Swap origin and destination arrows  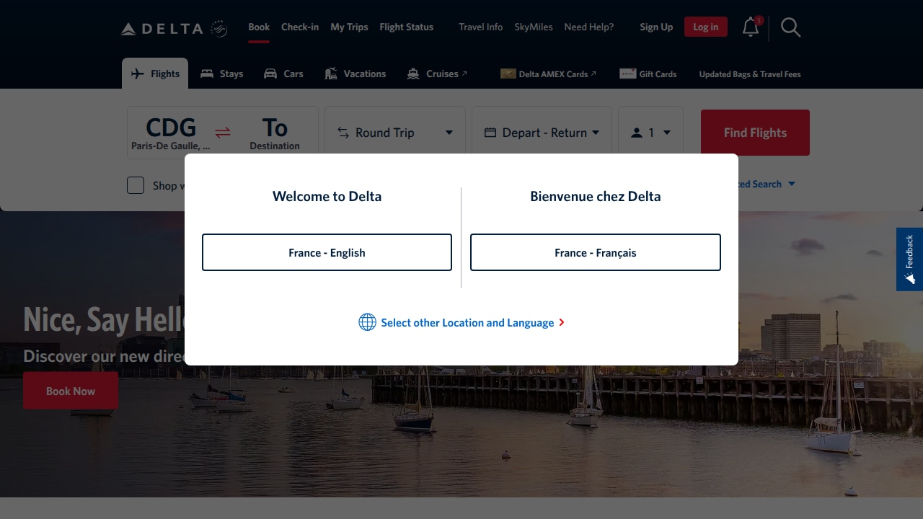223,132
